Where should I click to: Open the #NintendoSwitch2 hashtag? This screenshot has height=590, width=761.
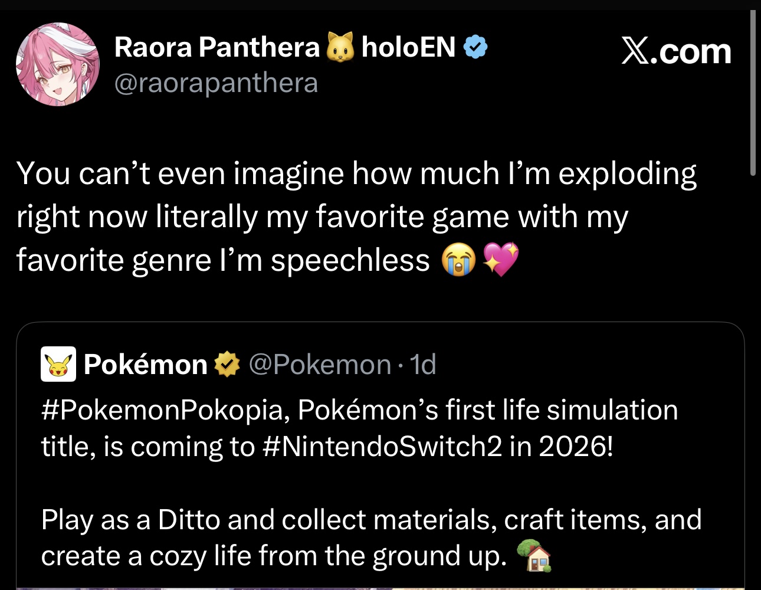[x=380, y=447]
